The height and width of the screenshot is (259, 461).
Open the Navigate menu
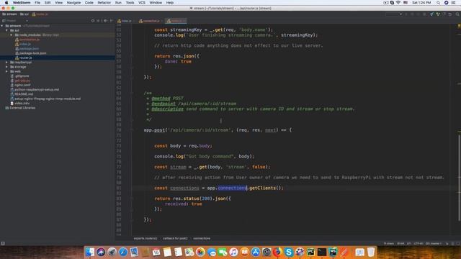(x=73, y=3)
